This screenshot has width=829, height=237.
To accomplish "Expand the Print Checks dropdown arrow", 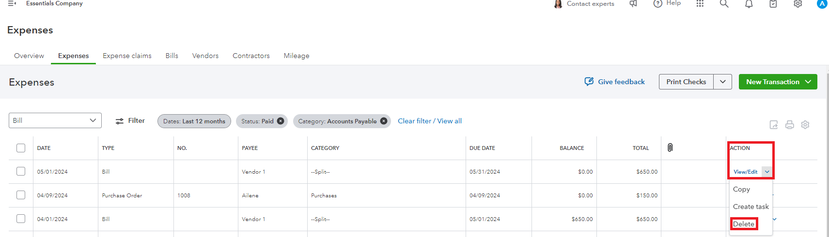I will click(x=722, y=82).
